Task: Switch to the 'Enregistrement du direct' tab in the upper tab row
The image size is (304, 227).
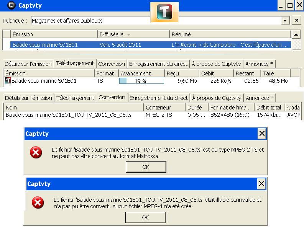Action: click(158, 64)
